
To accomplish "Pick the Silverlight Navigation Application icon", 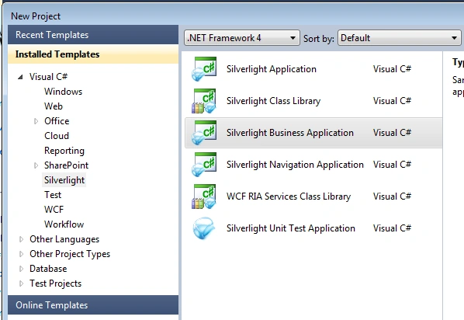I will 204,165.
